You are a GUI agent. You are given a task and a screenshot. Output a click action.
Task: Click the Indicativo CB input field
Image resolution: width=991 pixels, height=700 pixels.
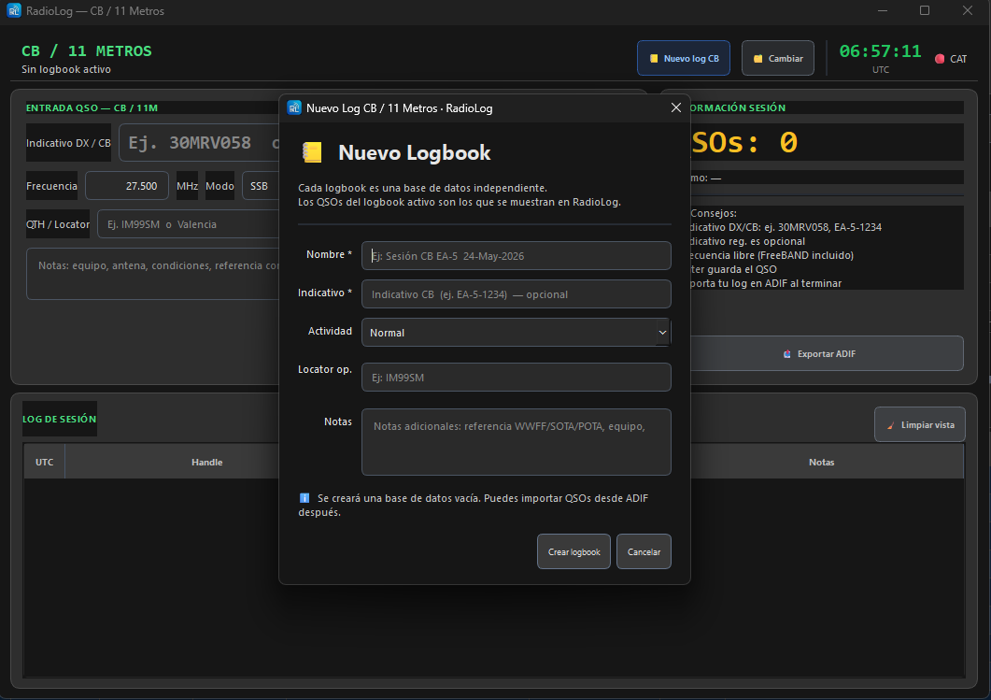click(x=516, y=294)
